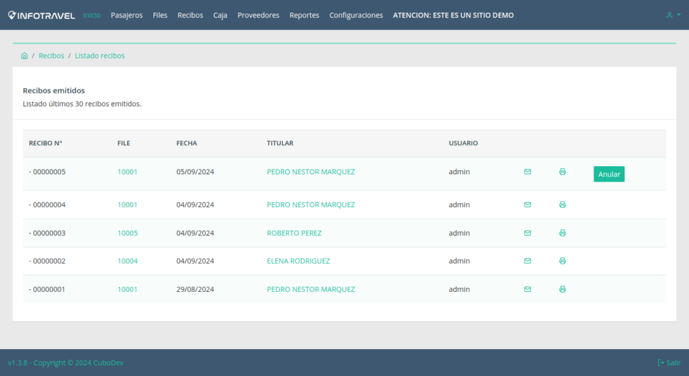Open the Reportes menu
The width and height of the screenshot is (689, 376).
[x=304, y=15]
